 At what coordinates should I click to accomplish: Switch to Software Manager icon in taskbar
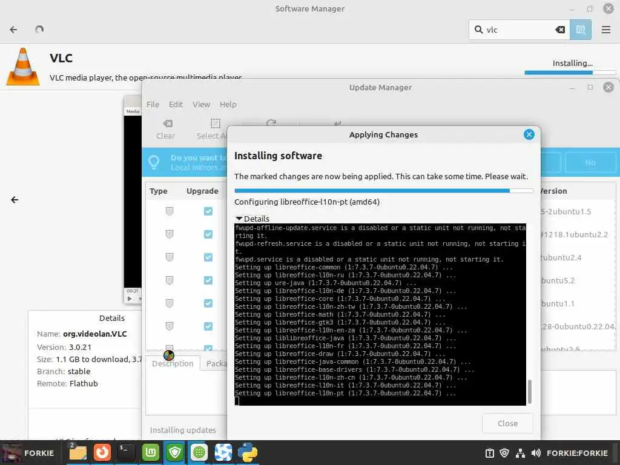(x=199, y=453)
